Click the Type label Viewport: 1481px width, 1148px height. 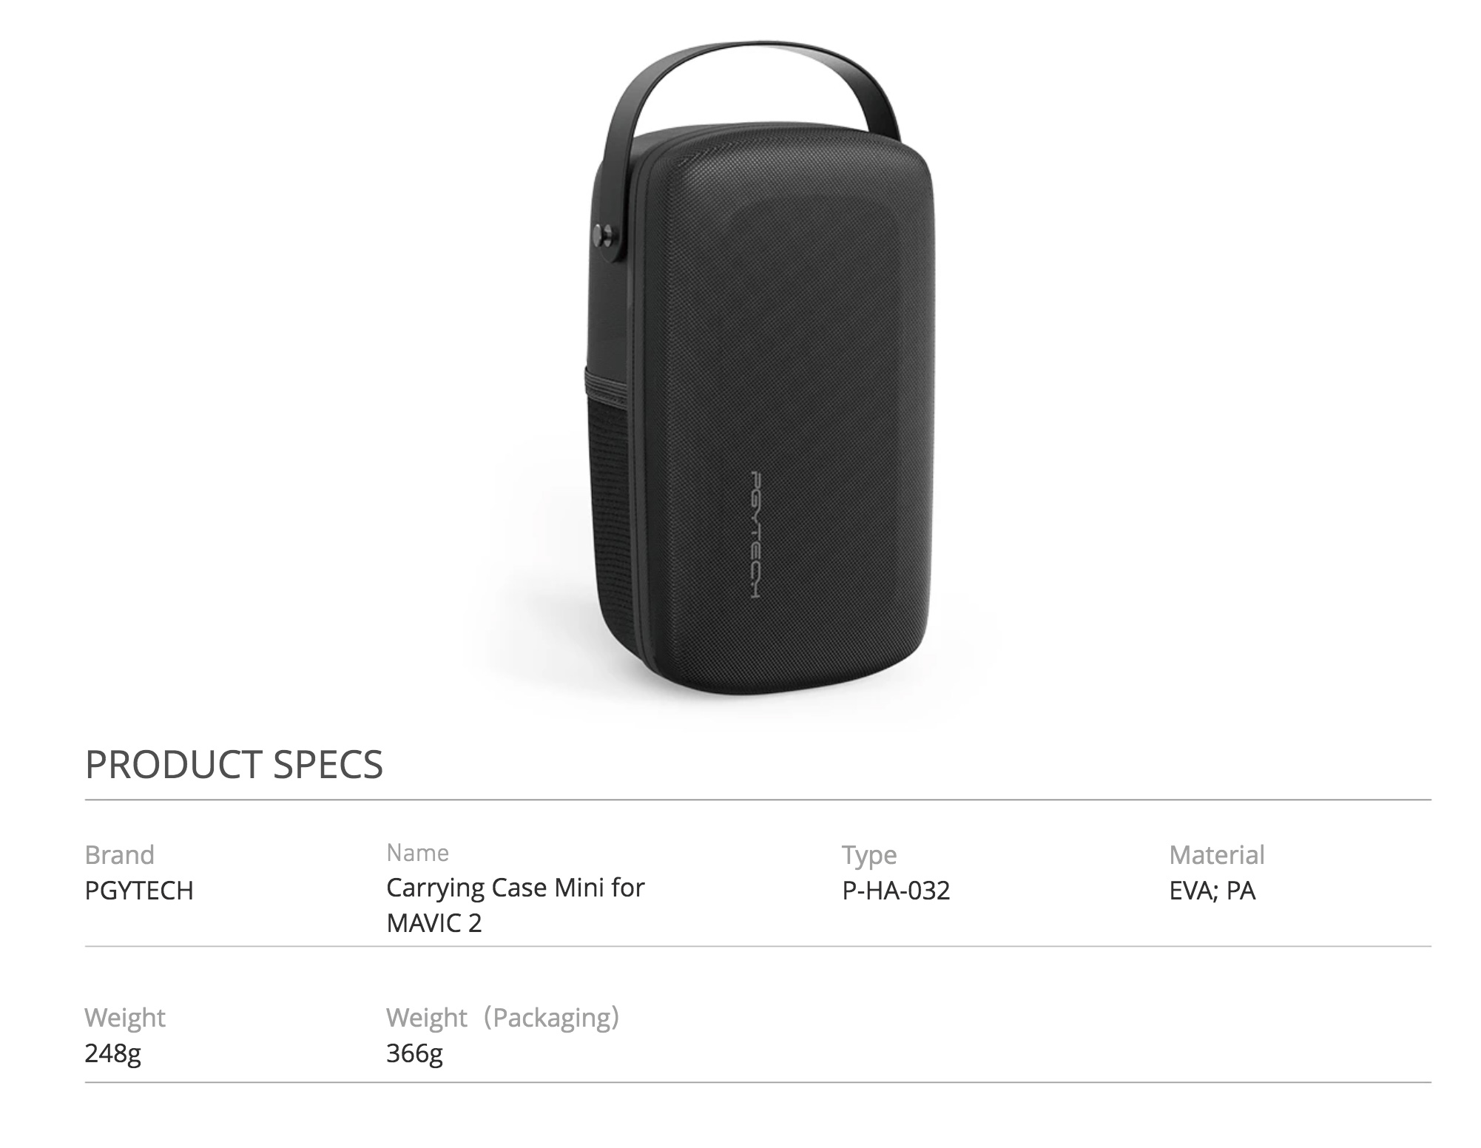869,855
